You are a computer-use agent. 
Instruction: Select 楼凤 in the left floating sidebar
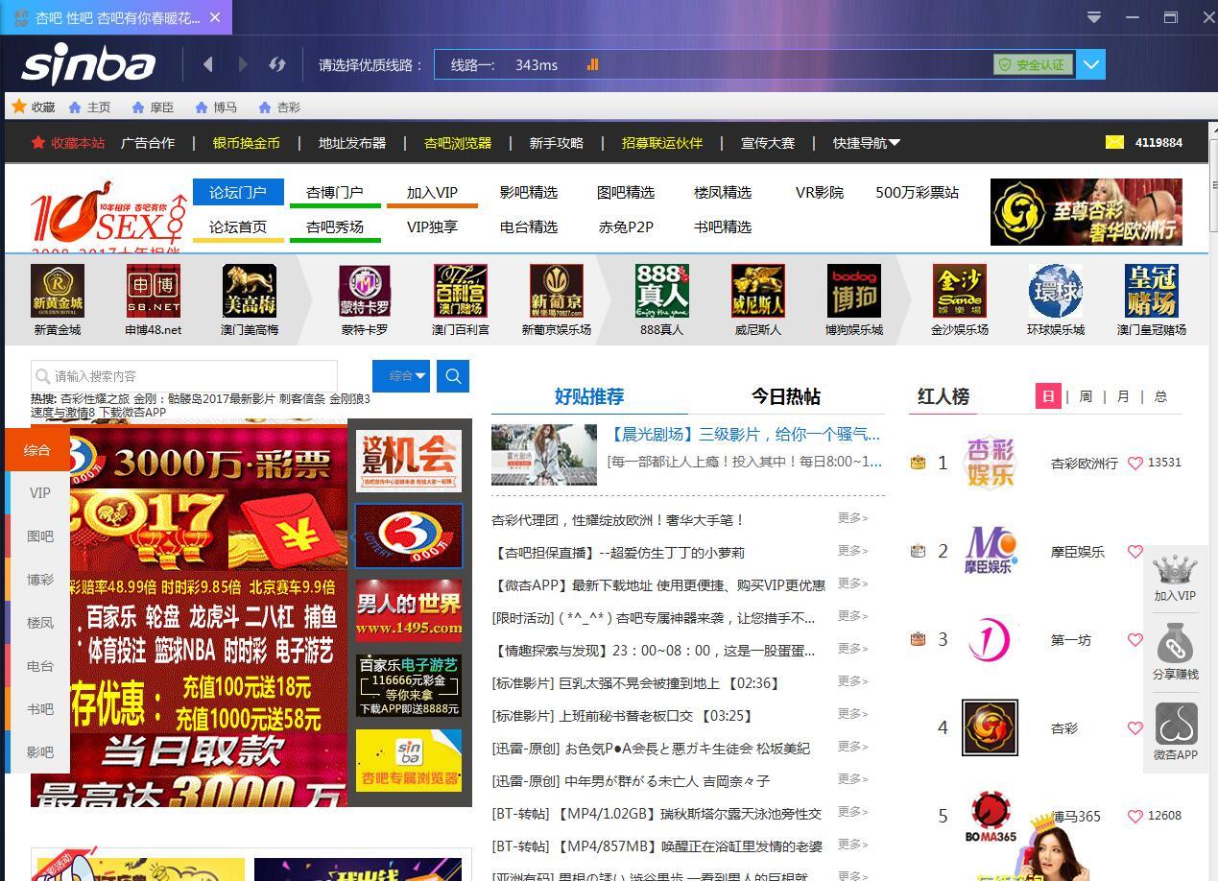pos(39,623)
